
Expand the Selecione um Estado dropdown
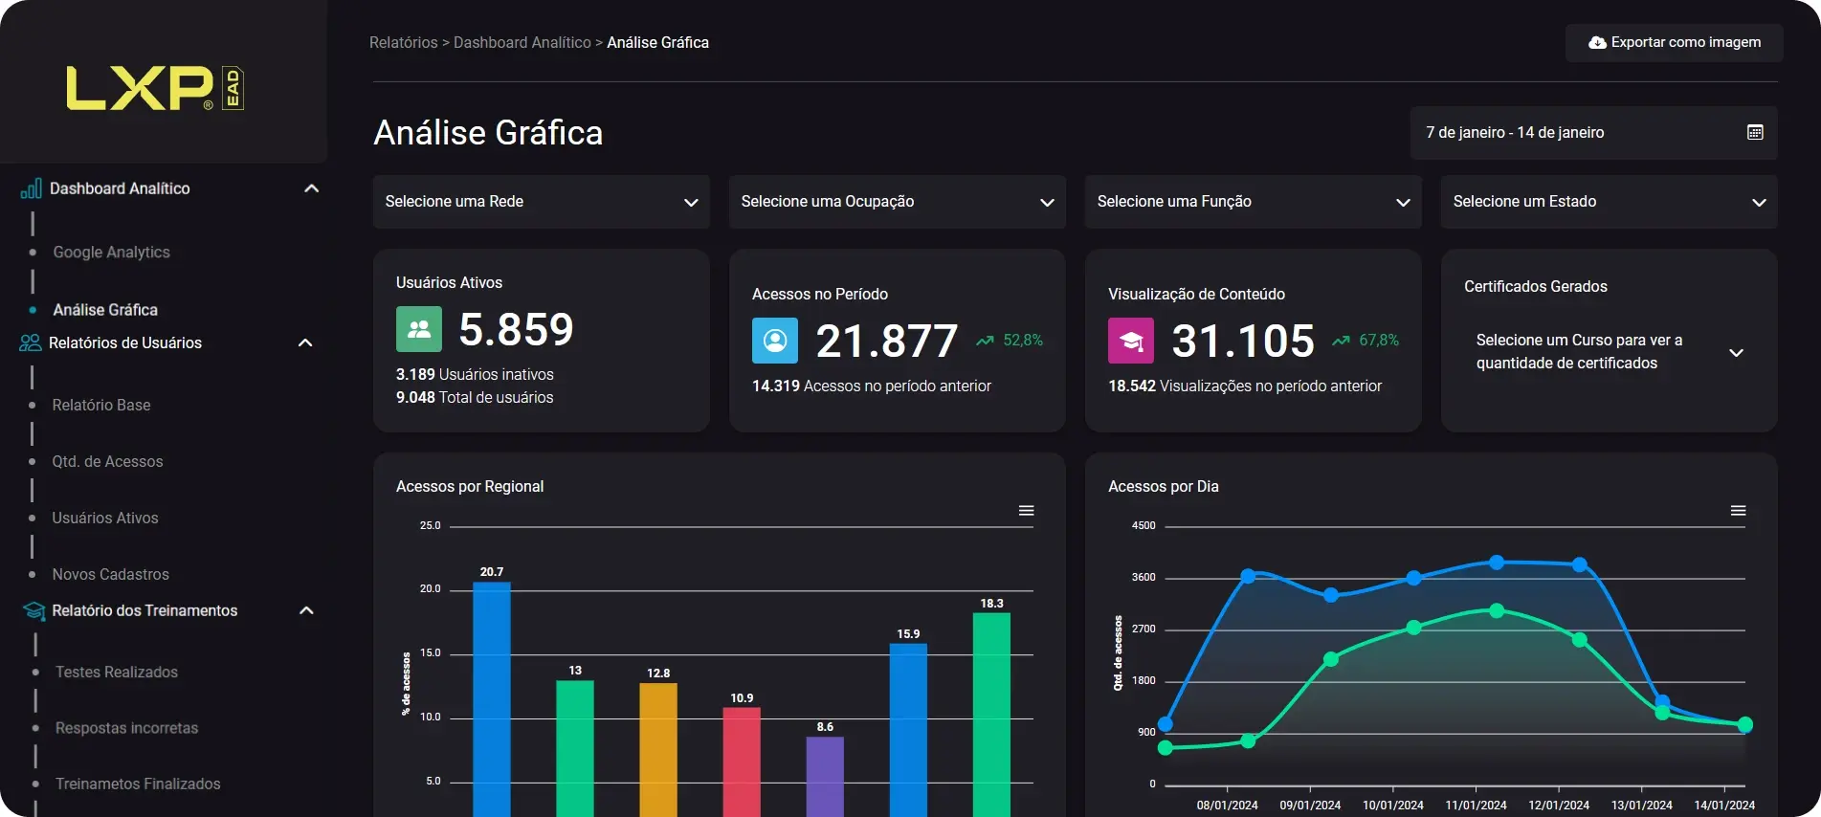[x=1609, y=202]
